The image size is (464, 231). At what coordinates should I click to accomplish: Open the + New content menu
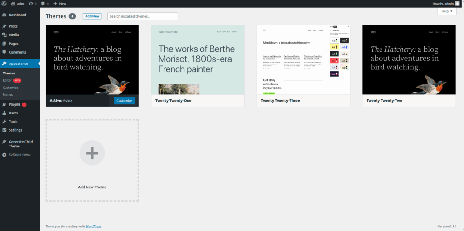[x=59, y=3]
